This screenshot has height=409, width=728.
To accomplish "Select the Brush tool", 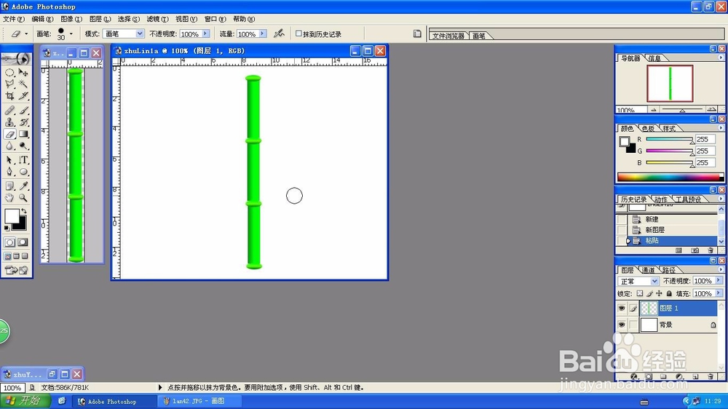I will click(x=23, y=111).
